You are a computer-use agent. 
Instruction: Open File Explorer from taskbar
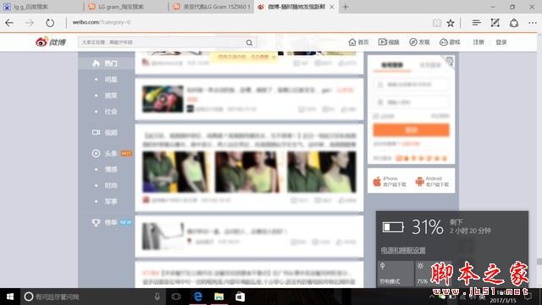pos(218,297)
